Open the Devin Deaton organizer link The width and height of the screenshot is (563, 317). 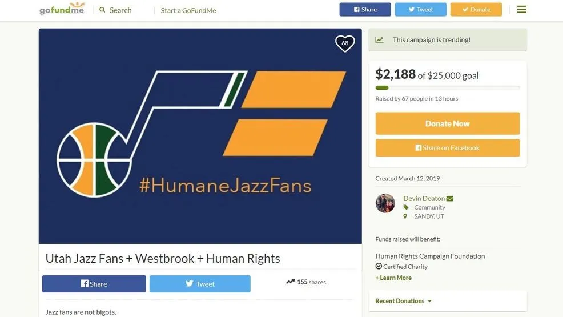coord(424,199)
